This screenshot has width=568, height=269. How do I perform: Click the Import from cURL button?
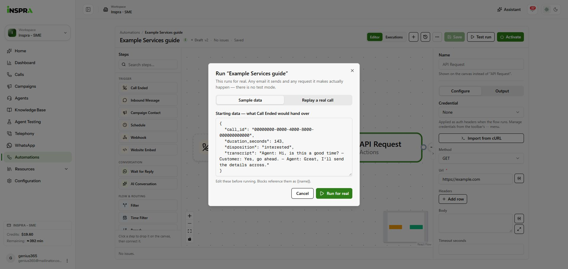481,138
